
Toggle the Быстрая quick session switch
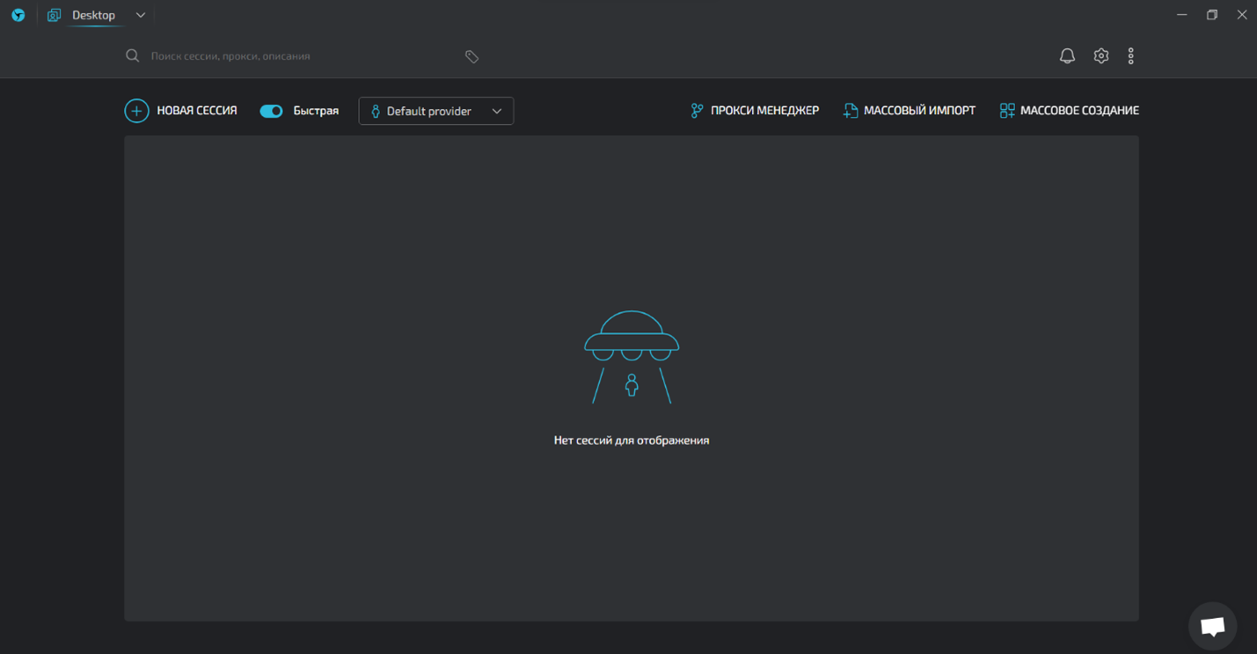(271, 111)
